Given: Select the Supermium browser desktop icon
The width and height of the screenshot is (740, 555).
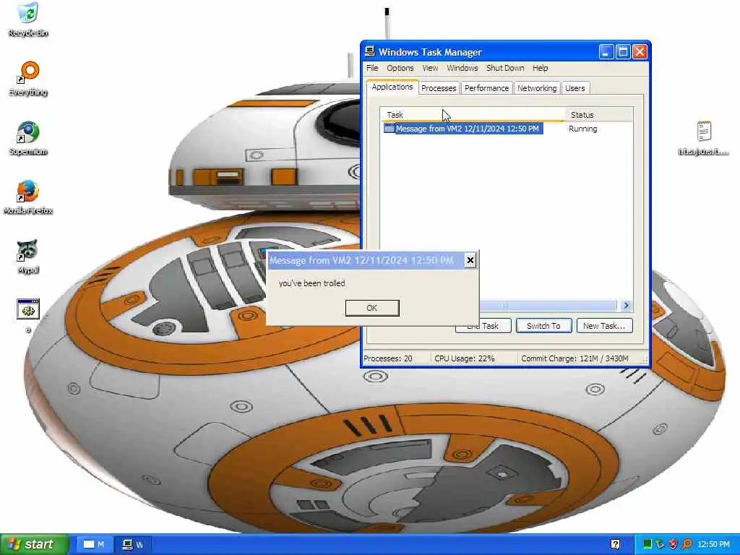Looking at the screenshot, I should point(28,138).
